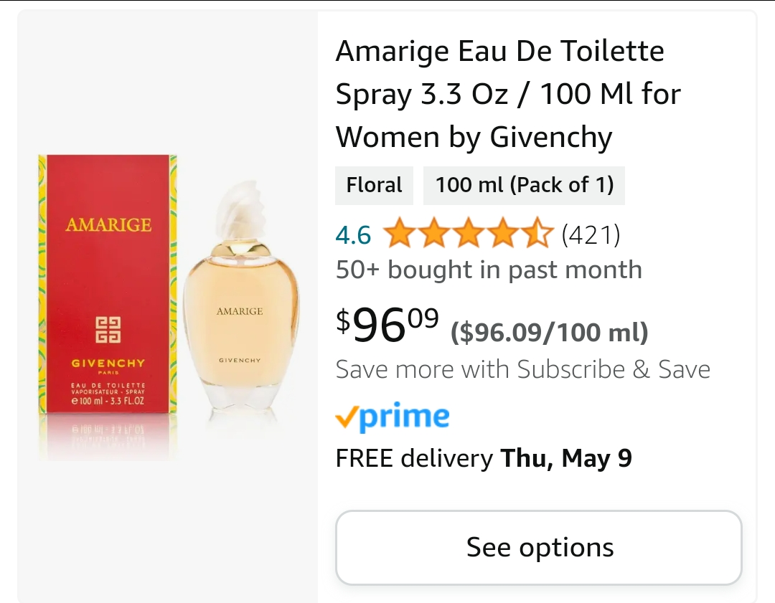Select the Floral scent tag
This screenshot has width=775, height=603.
click(x=374, y=185)
